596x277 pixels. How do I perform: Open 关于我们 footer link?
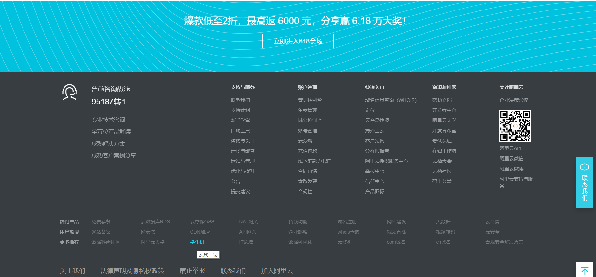(x=72, y=271)
